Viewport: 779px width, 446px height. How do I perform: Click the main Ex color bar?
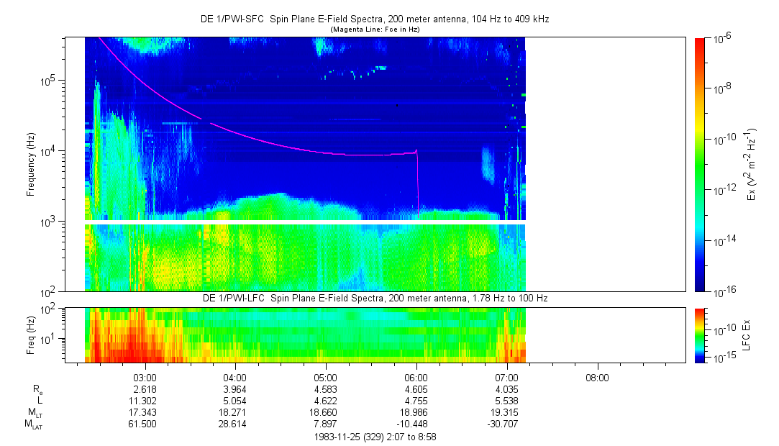tap(701, 164)
